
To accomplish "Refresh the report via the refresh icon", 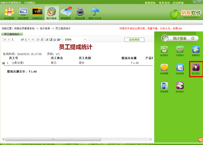I will tap(42, 39).
